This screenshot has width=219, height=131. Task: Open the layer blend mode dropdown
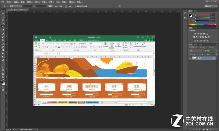[x=195, y=51]
